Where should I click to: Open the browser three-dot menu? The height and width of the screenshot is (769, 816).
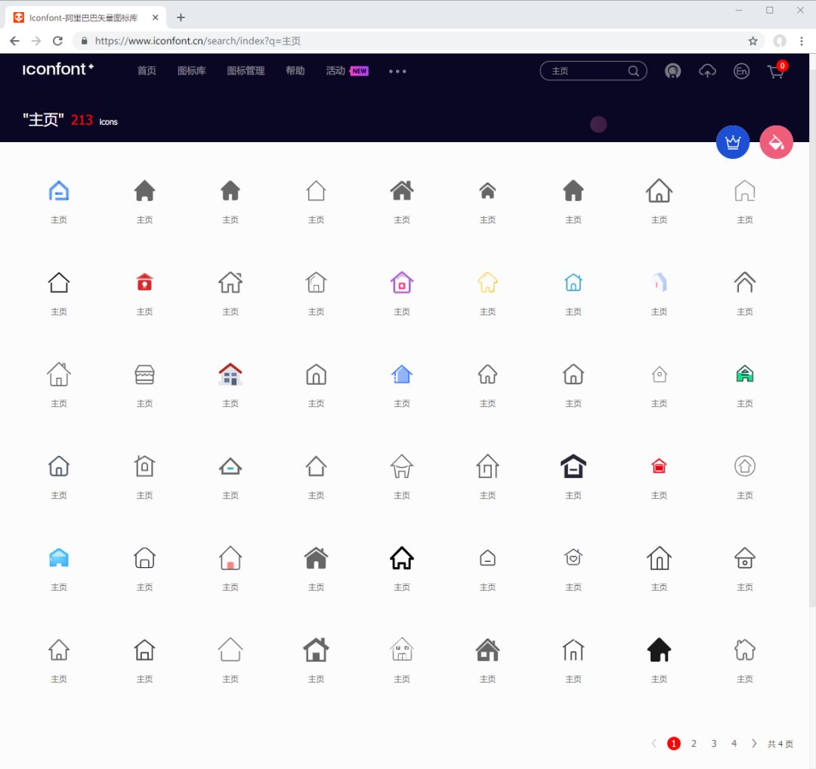coord(802,41)
